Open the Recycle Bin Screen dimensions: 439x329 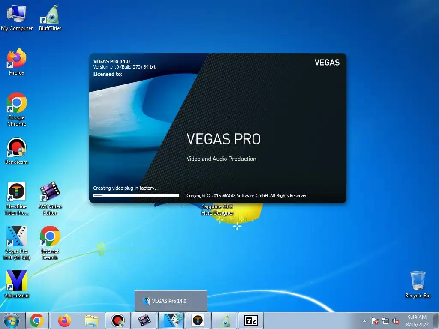click(418, 284)
